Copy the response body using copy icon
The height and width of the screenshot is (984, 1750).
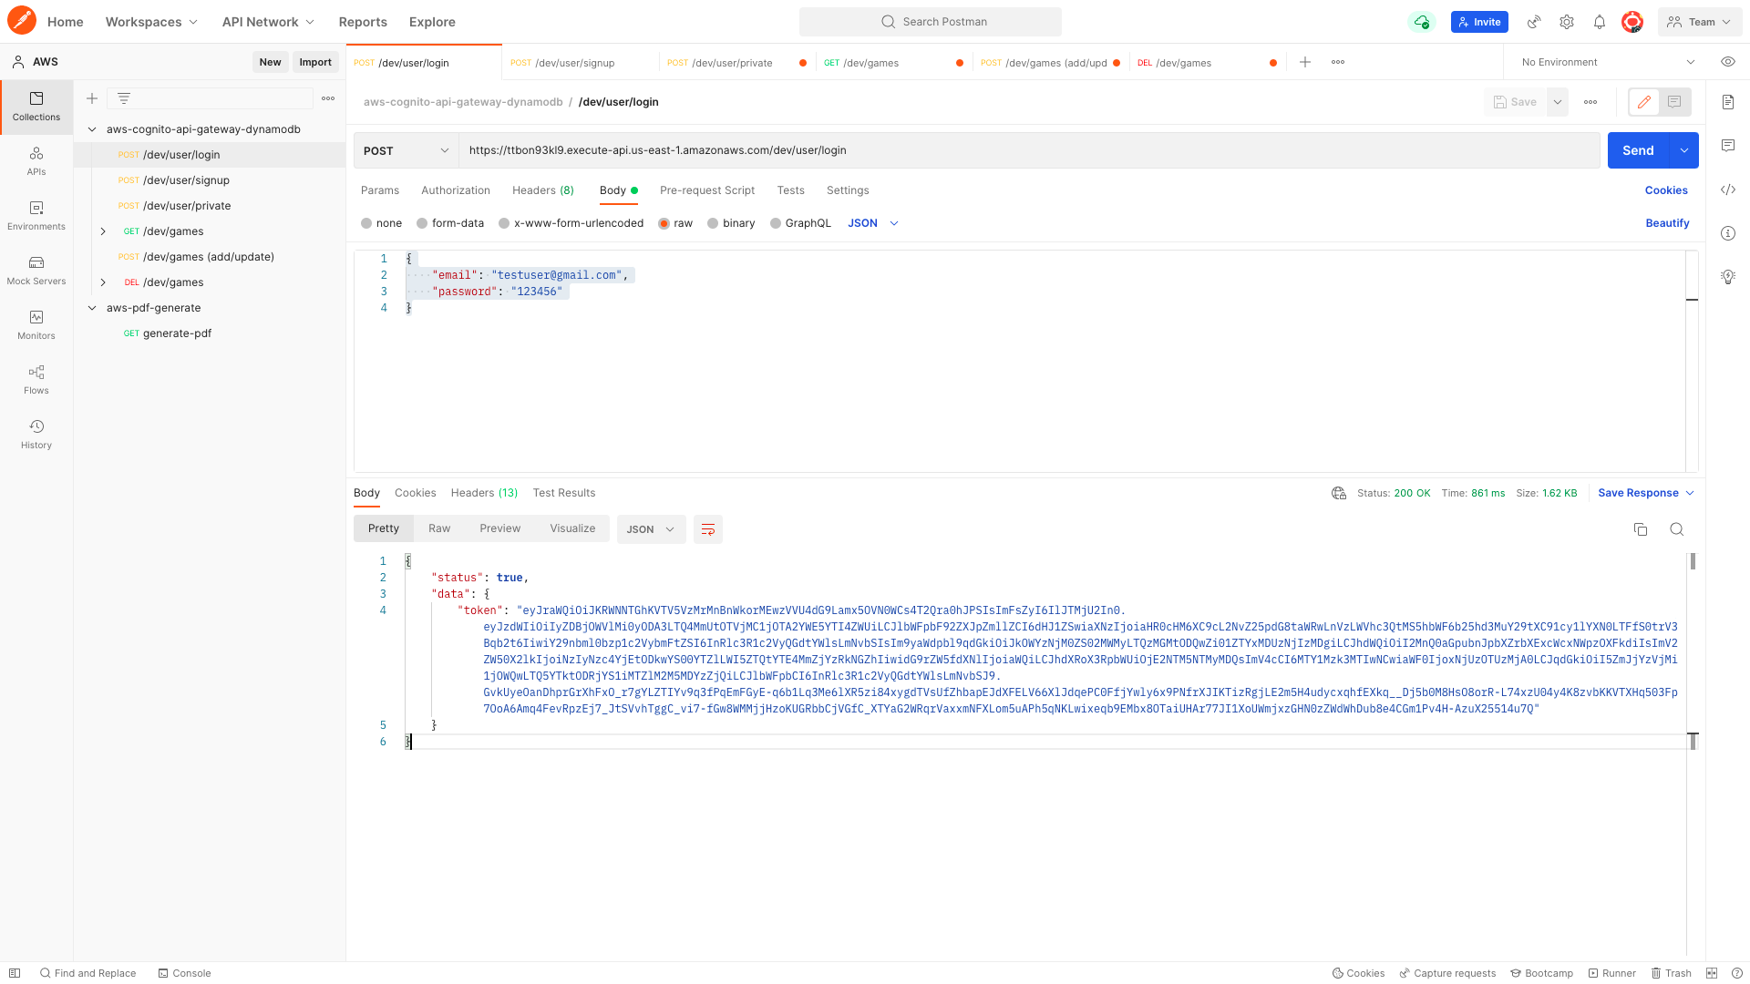[x=1641, y=529]
